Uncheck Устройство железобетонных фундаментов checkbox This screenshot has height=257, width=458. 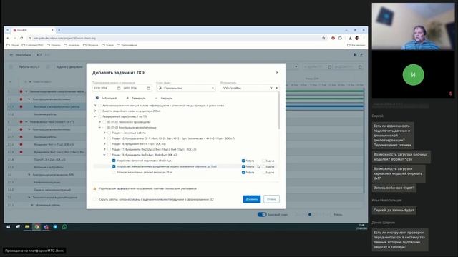[114, 166]
